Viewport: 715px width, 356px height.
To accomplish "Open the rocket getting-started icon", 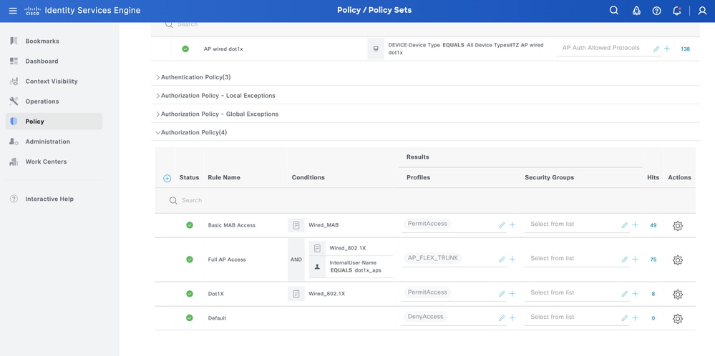I will (636, 11).
